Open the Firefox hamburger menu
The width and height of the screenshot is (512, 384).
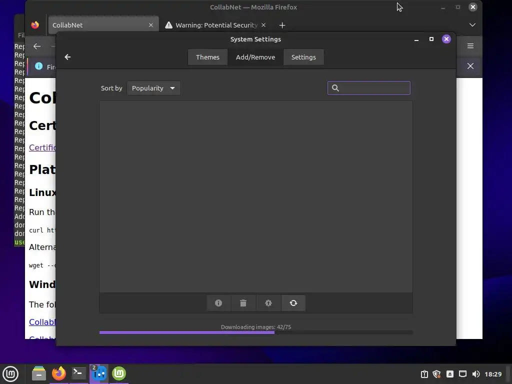coord(470,46)
